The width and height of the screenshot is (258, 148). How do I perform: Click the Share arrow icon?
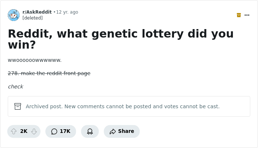click(x=113, y=131)
